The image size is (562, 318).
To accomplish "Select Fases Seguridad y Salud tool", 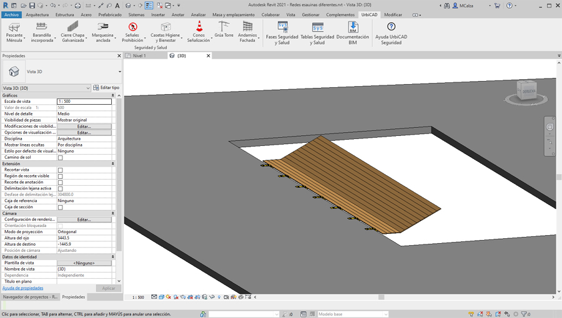I will pyautogui.click(x=282, y=27).
